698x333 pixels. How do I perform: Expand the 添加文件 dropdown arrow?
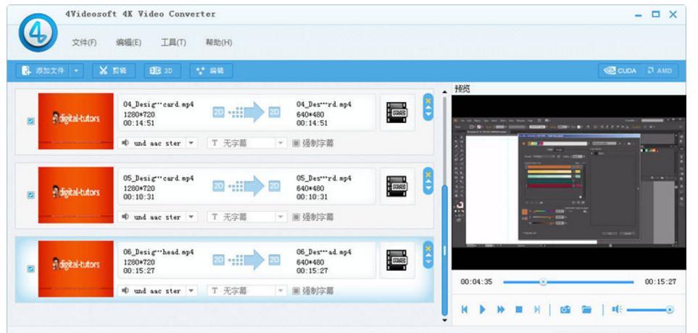(x=77, y=71)
